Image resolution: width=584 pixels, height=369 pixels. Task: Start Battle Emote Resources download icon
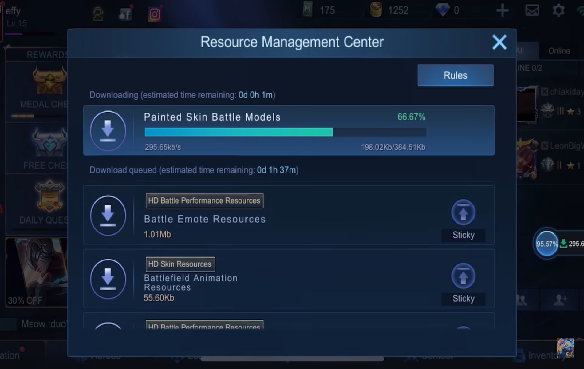tap(108, 216)
